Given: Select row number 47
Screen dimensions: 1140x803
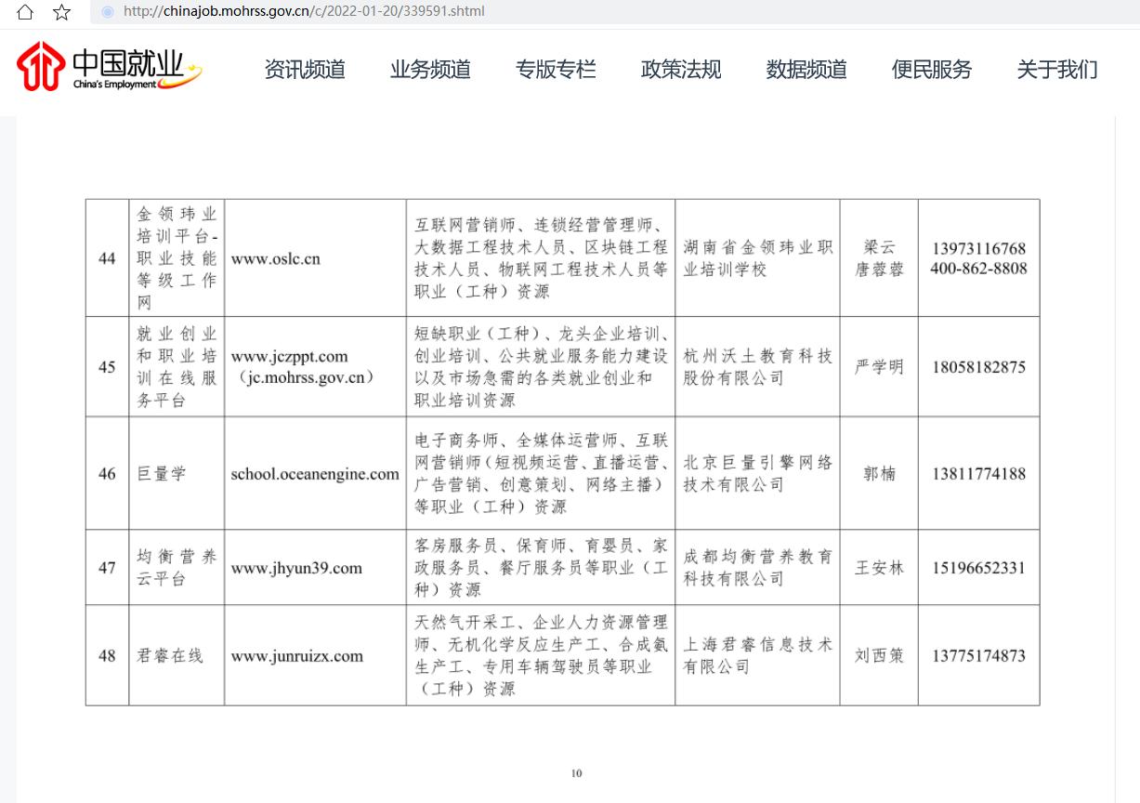Looking at the screenshot, I should coord(107,568).
